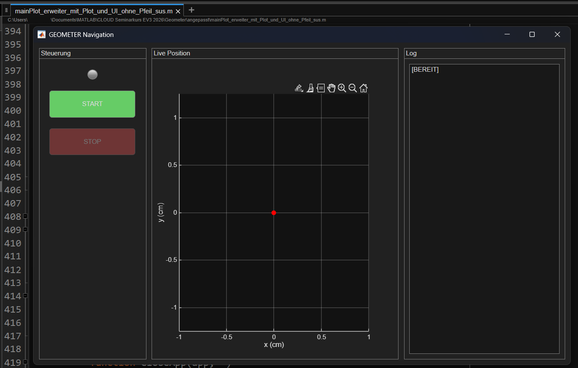Open the export menu in the axes toolbar
Viewport: 578px width, 368px height.
[x=299, y=88]
